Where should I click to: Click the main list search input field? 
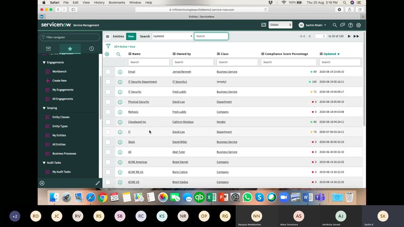click(211, 36)
